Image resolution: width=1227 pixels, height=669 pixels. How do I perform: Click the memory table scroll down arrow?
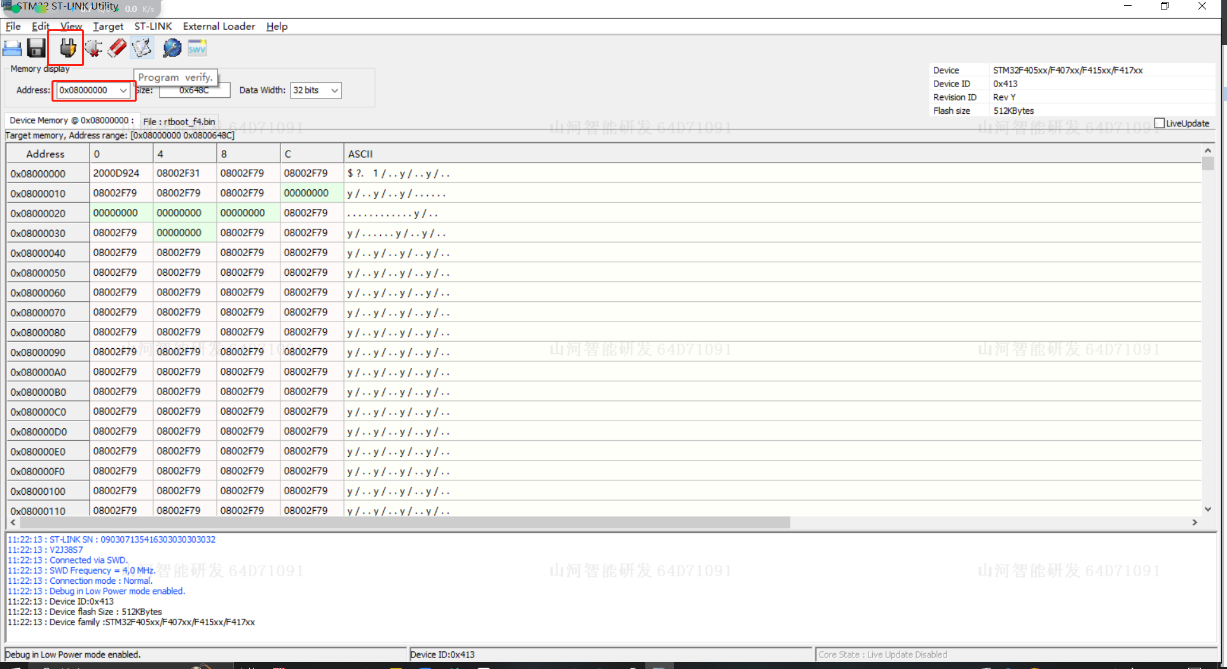point(1208,509)
